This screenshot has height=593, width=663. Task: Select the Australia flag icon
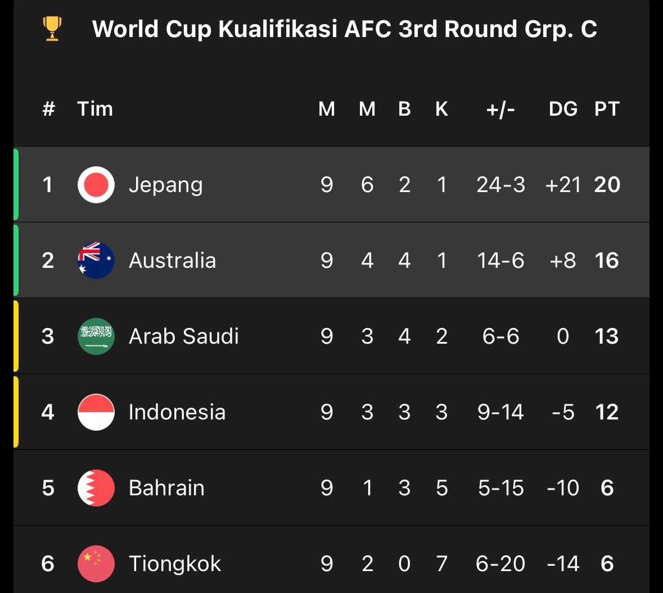96,260
